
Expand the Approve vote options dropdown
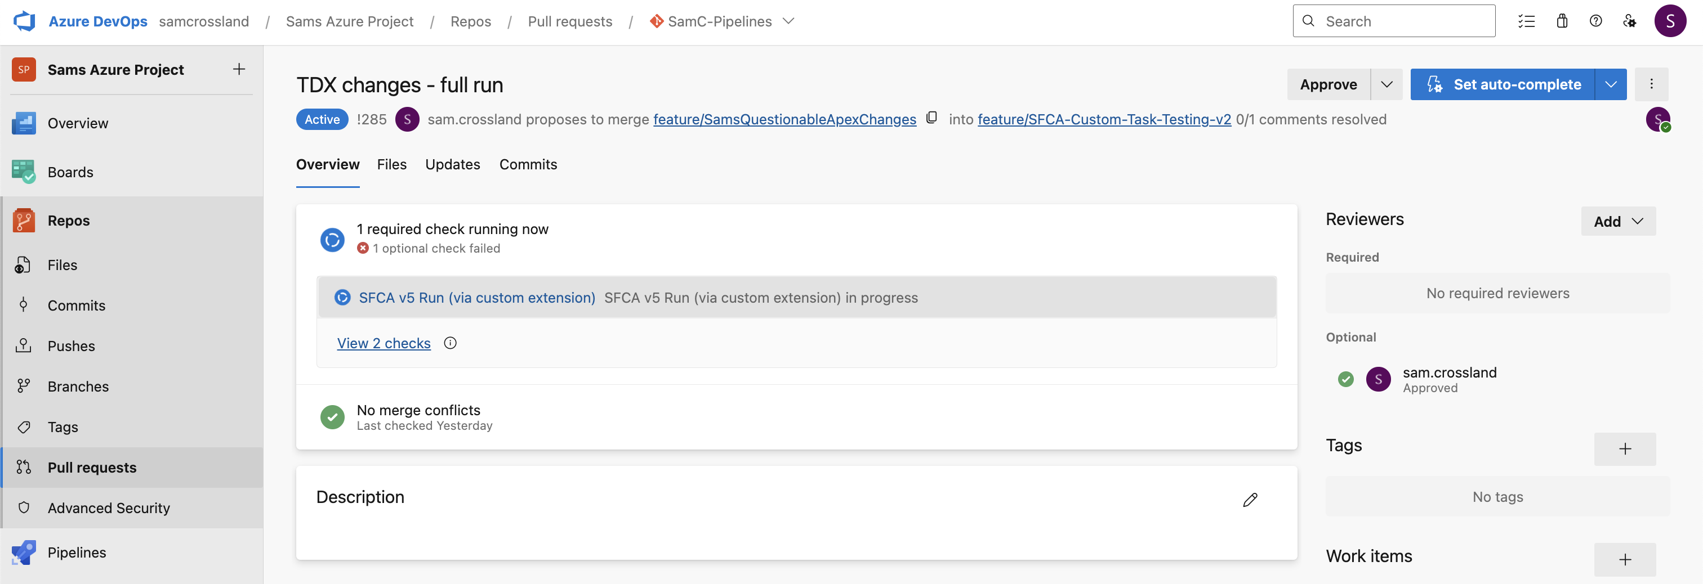pyautogui.click(x=1387, y=84)
